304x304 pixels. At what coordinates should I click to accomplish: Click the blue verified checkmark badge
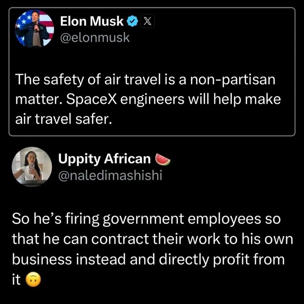pos(133,21)
